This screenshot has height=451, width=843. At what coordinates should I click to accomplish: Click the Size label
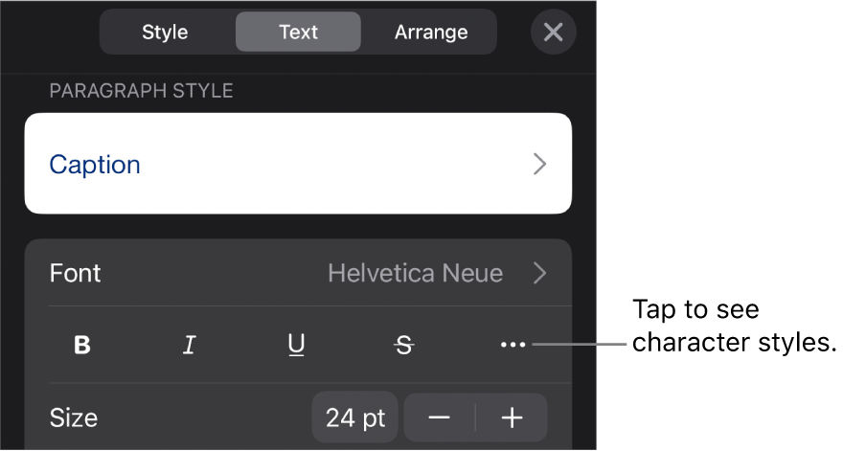73,417
